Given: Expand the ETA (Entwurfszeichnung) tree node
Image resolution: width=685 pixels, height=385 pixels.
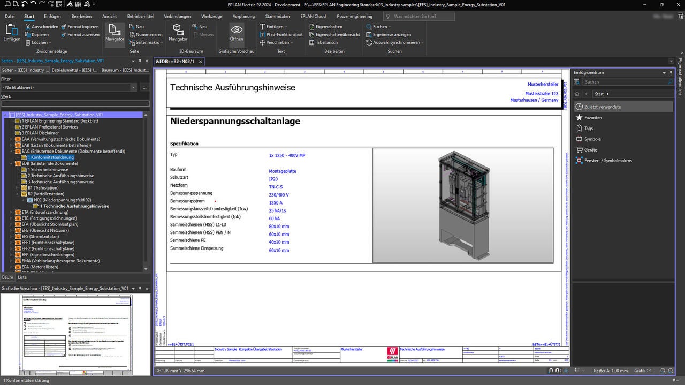Looking at the screenshot, I should coord(11,212).
